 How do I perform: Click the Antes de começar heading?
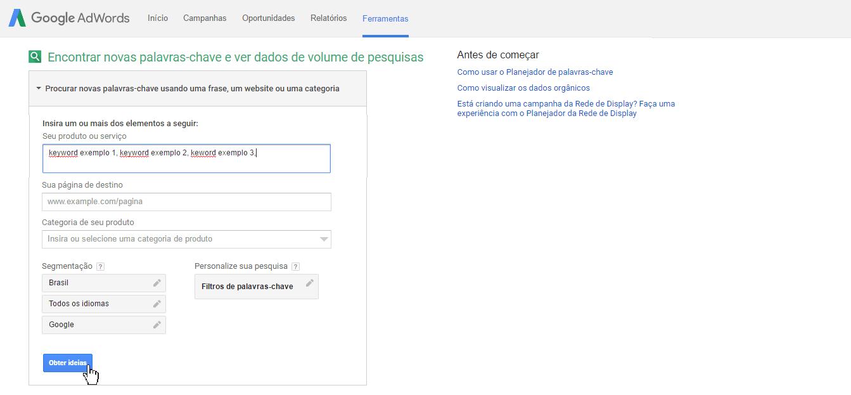click(498, 55)
